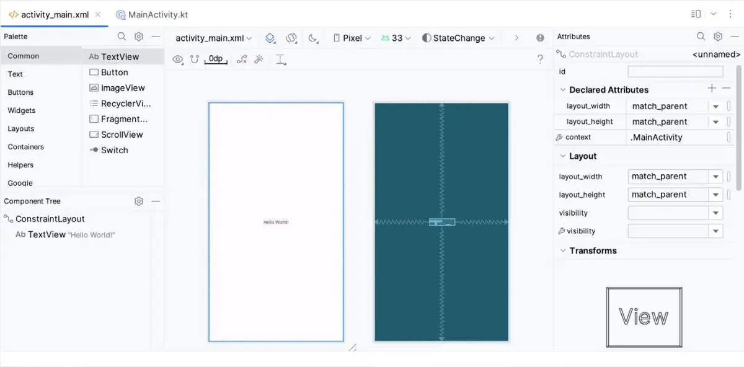
Task: Open the API 33 version dropdown
Action: point(396,38)
